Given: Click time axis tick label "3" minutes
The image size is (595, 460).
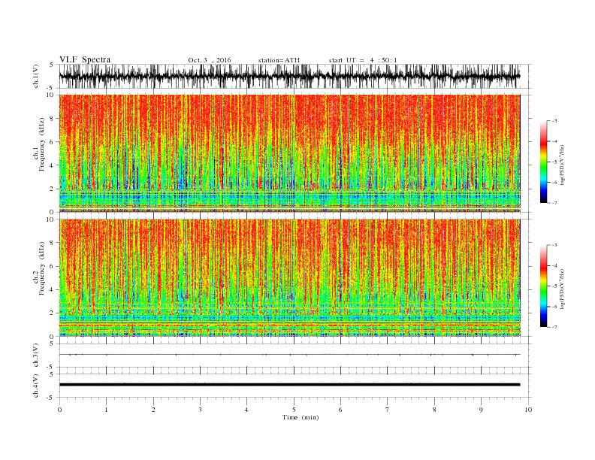Looking at the screenshot, I should 200,410.
